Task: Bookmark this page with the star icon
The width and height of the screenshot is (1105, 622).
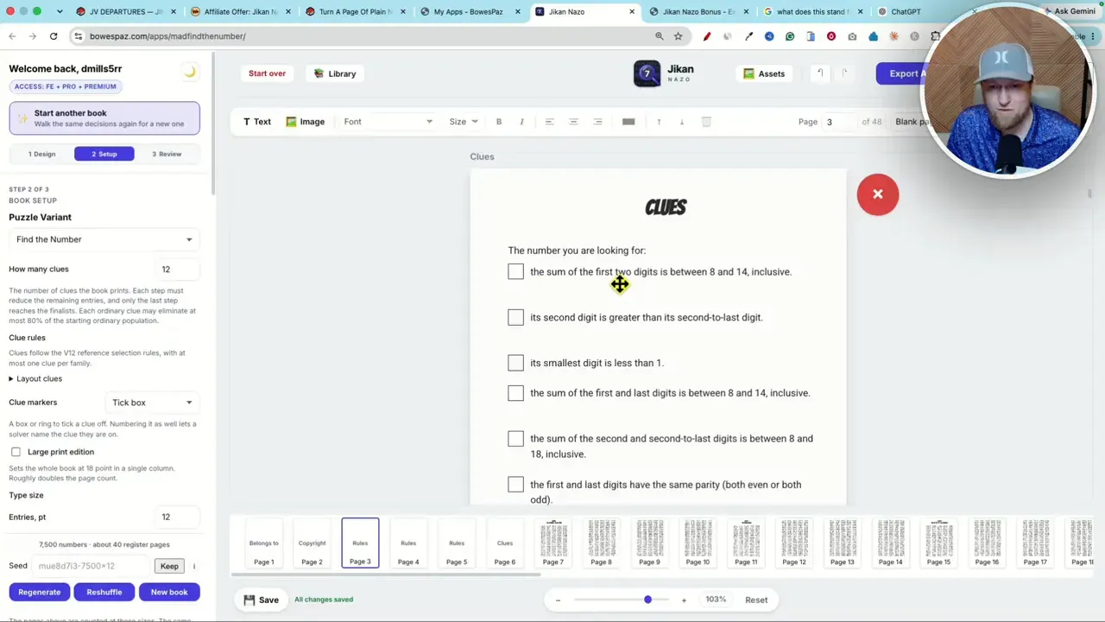Action: click(x=679, y=36)
